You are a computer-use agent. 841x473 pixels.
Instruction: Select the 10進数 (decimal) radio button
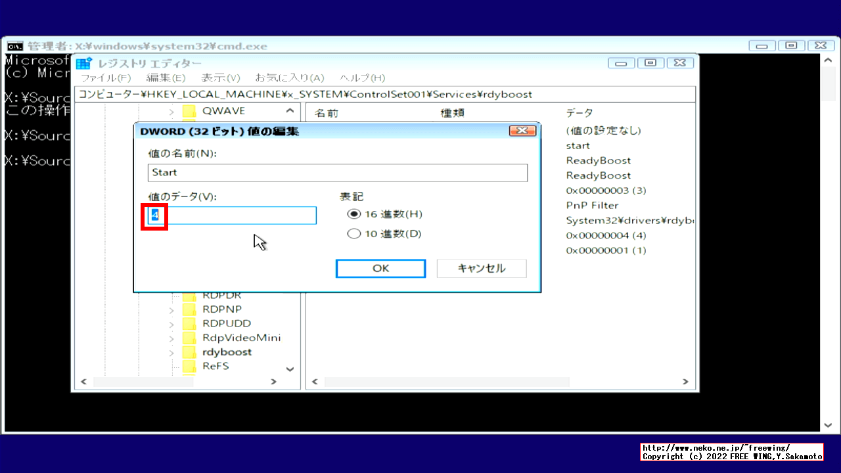pos(353,233)
